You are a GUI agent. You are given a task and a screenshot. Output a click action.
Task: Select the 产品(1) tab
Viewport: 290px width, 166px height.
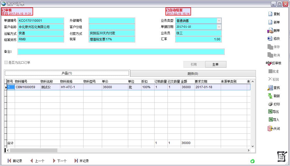(67, 73)
